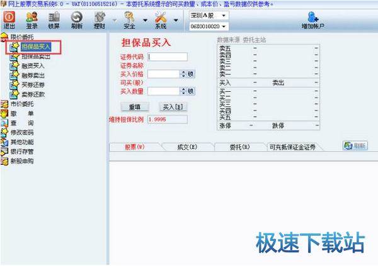Click the 买一 quote row
This screenshot has width=378, height=266.
[268, 91]
